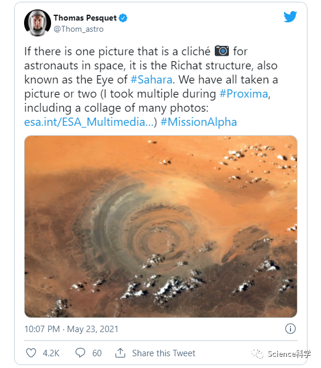This screenshot has width=321, height=368.
Task: Open the tweet info circle icon
Action: pos(290,329)
